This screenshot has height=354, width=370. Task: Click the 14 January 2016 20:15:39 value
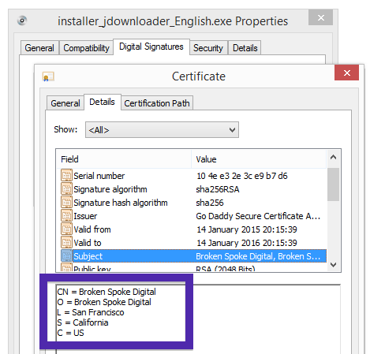(247, 243)
